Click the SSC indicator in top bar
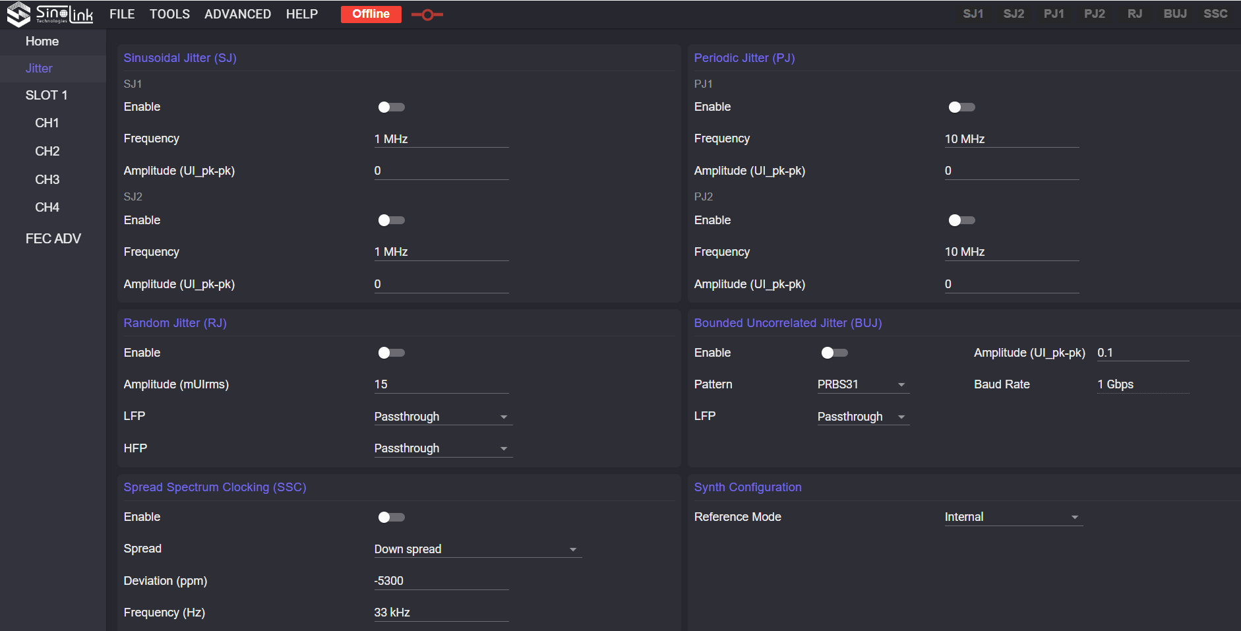This screenshot has width=1241, height=631. click(1215, 14)
